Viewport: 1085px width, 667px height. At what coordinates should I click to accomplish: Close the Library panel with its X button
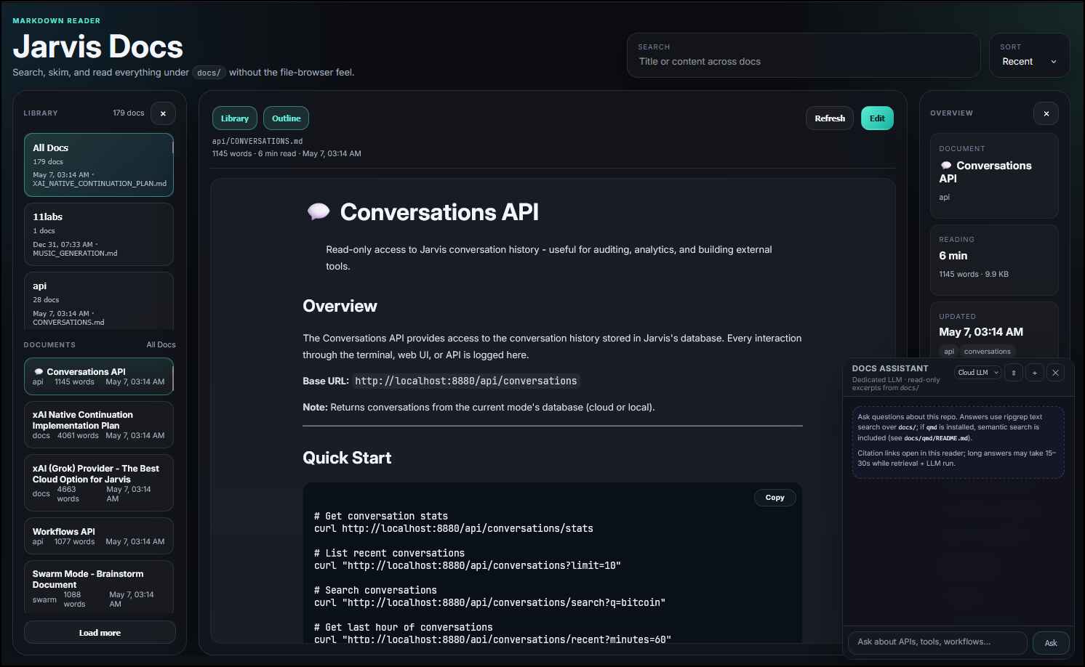163,113
